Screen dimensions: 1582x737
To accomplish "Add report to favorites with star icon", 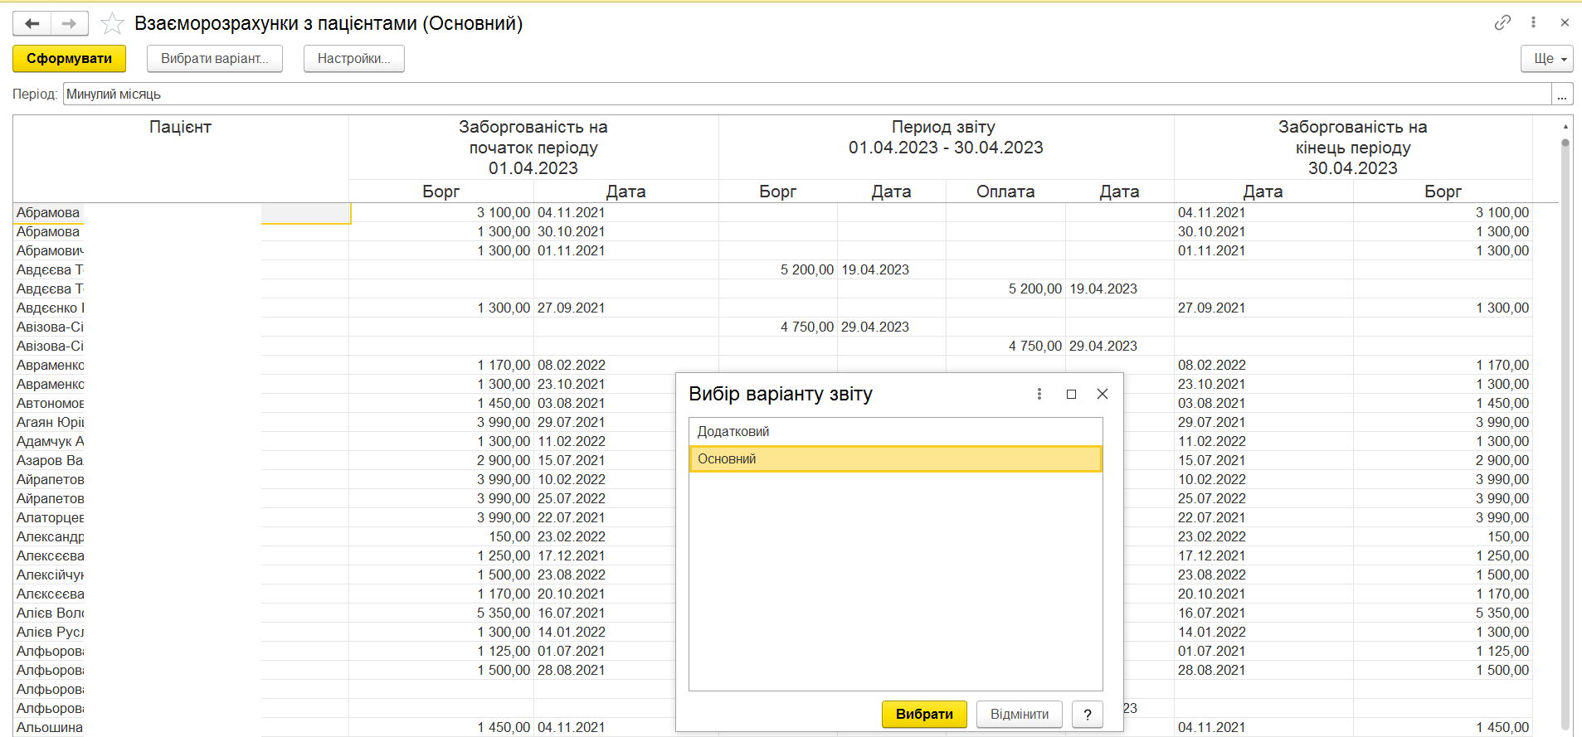I will click(x=112, y=23).
